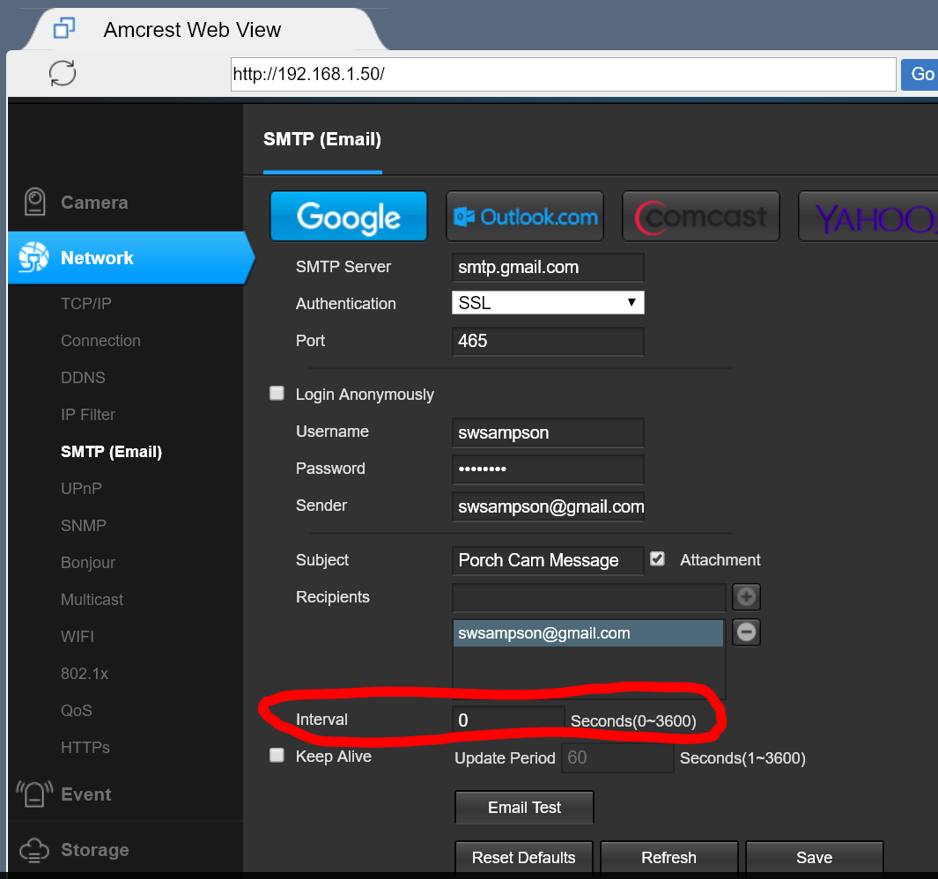
Task: Click the Sender email field
Action: (548, 506)
